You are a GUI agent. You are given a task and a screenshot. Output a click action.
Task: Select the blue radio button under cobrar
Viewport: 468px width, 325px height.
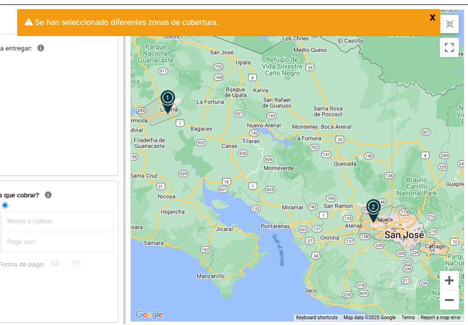pyautogui.click(x=5, y=205)
